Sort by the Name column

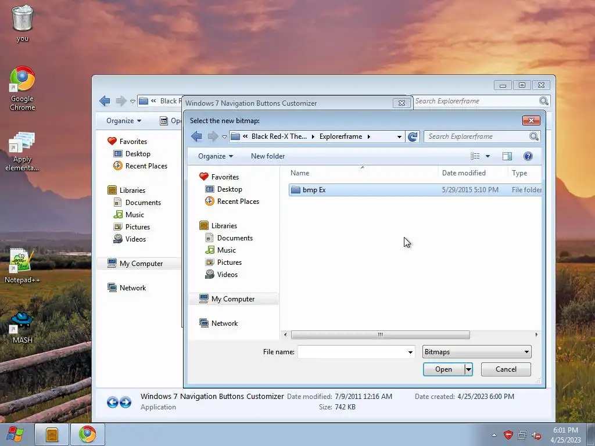[x=363, y=173]
